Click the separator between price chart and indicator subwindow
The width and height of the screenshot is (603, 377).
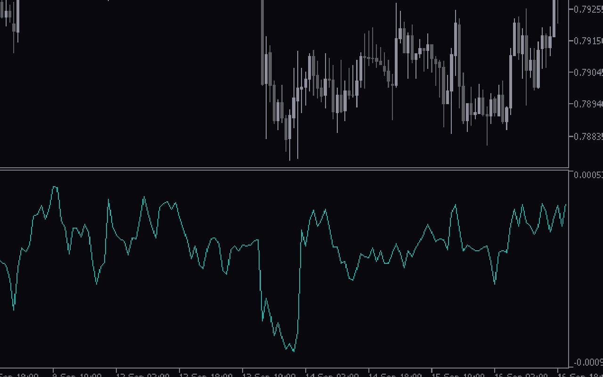(285, 169)
